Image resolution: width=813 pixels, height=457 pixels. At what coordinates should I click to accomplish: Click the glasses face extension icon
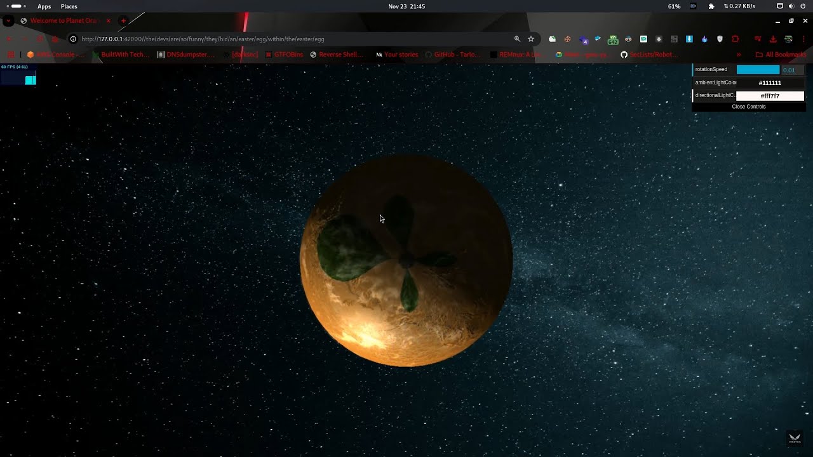(x=628, y=39)
